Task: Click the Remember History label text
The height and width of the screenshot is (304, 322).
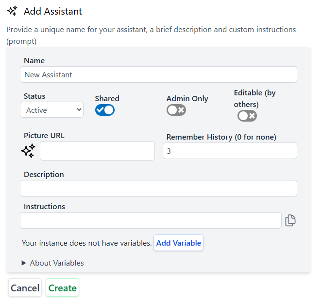Action: [221, 137]
